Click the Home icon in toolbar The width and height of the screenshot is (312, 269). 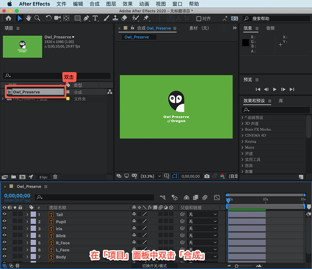[x=8, y=18]
